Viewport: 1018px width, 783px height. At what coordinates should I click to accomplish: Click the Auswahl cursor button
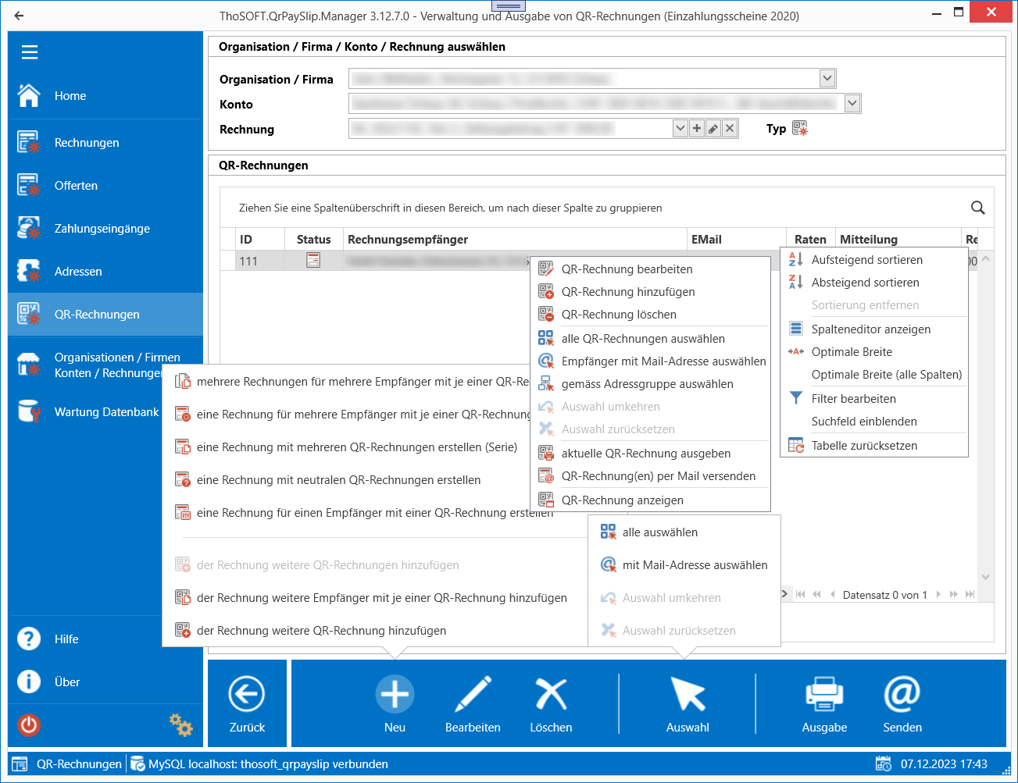click(688, 703)
